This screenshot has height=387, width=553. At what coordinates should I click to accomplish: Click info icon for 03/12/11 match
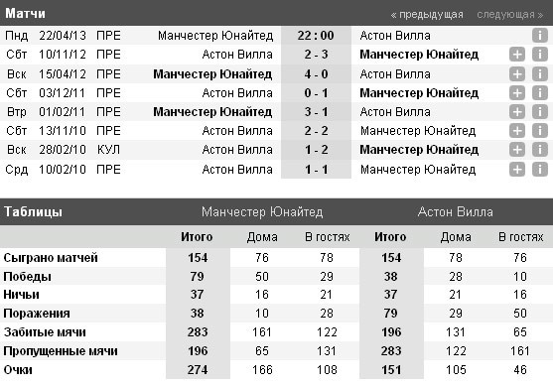[x=540, y=93]
